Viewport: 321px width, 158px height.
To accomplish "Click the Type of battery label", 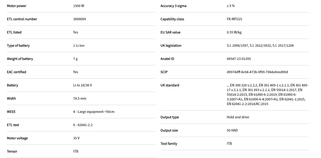I will [18, 46].
